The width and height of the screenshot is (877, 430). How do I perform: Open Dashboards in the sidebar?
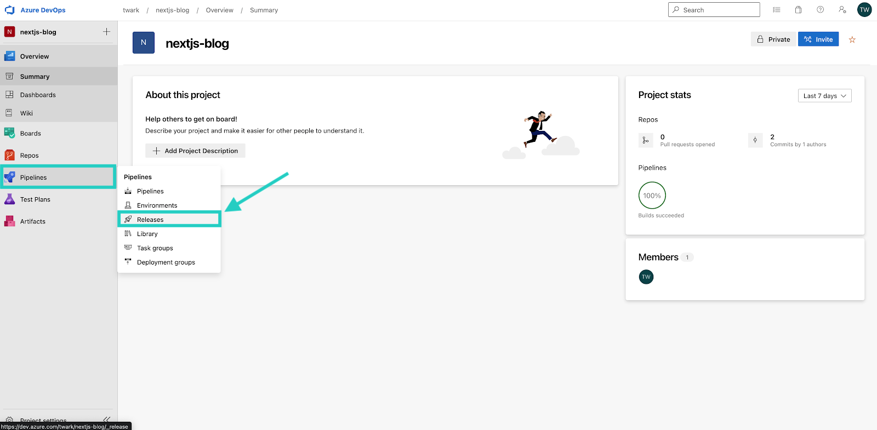pyautogui.click(x=59, y=95)
